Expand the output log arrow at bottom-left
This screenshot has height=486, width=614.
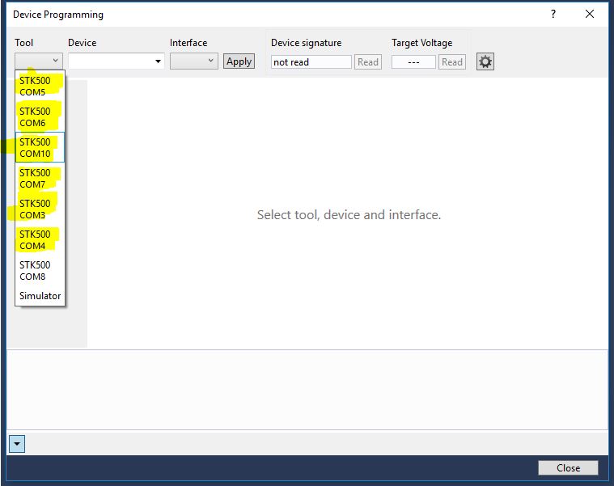17,444
